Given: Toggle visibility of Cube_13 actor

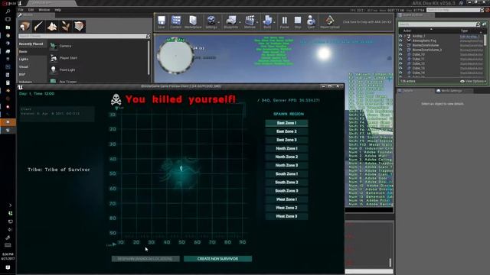Looking at the screenshot, I should pyautogui.click(x=400, y=68).
